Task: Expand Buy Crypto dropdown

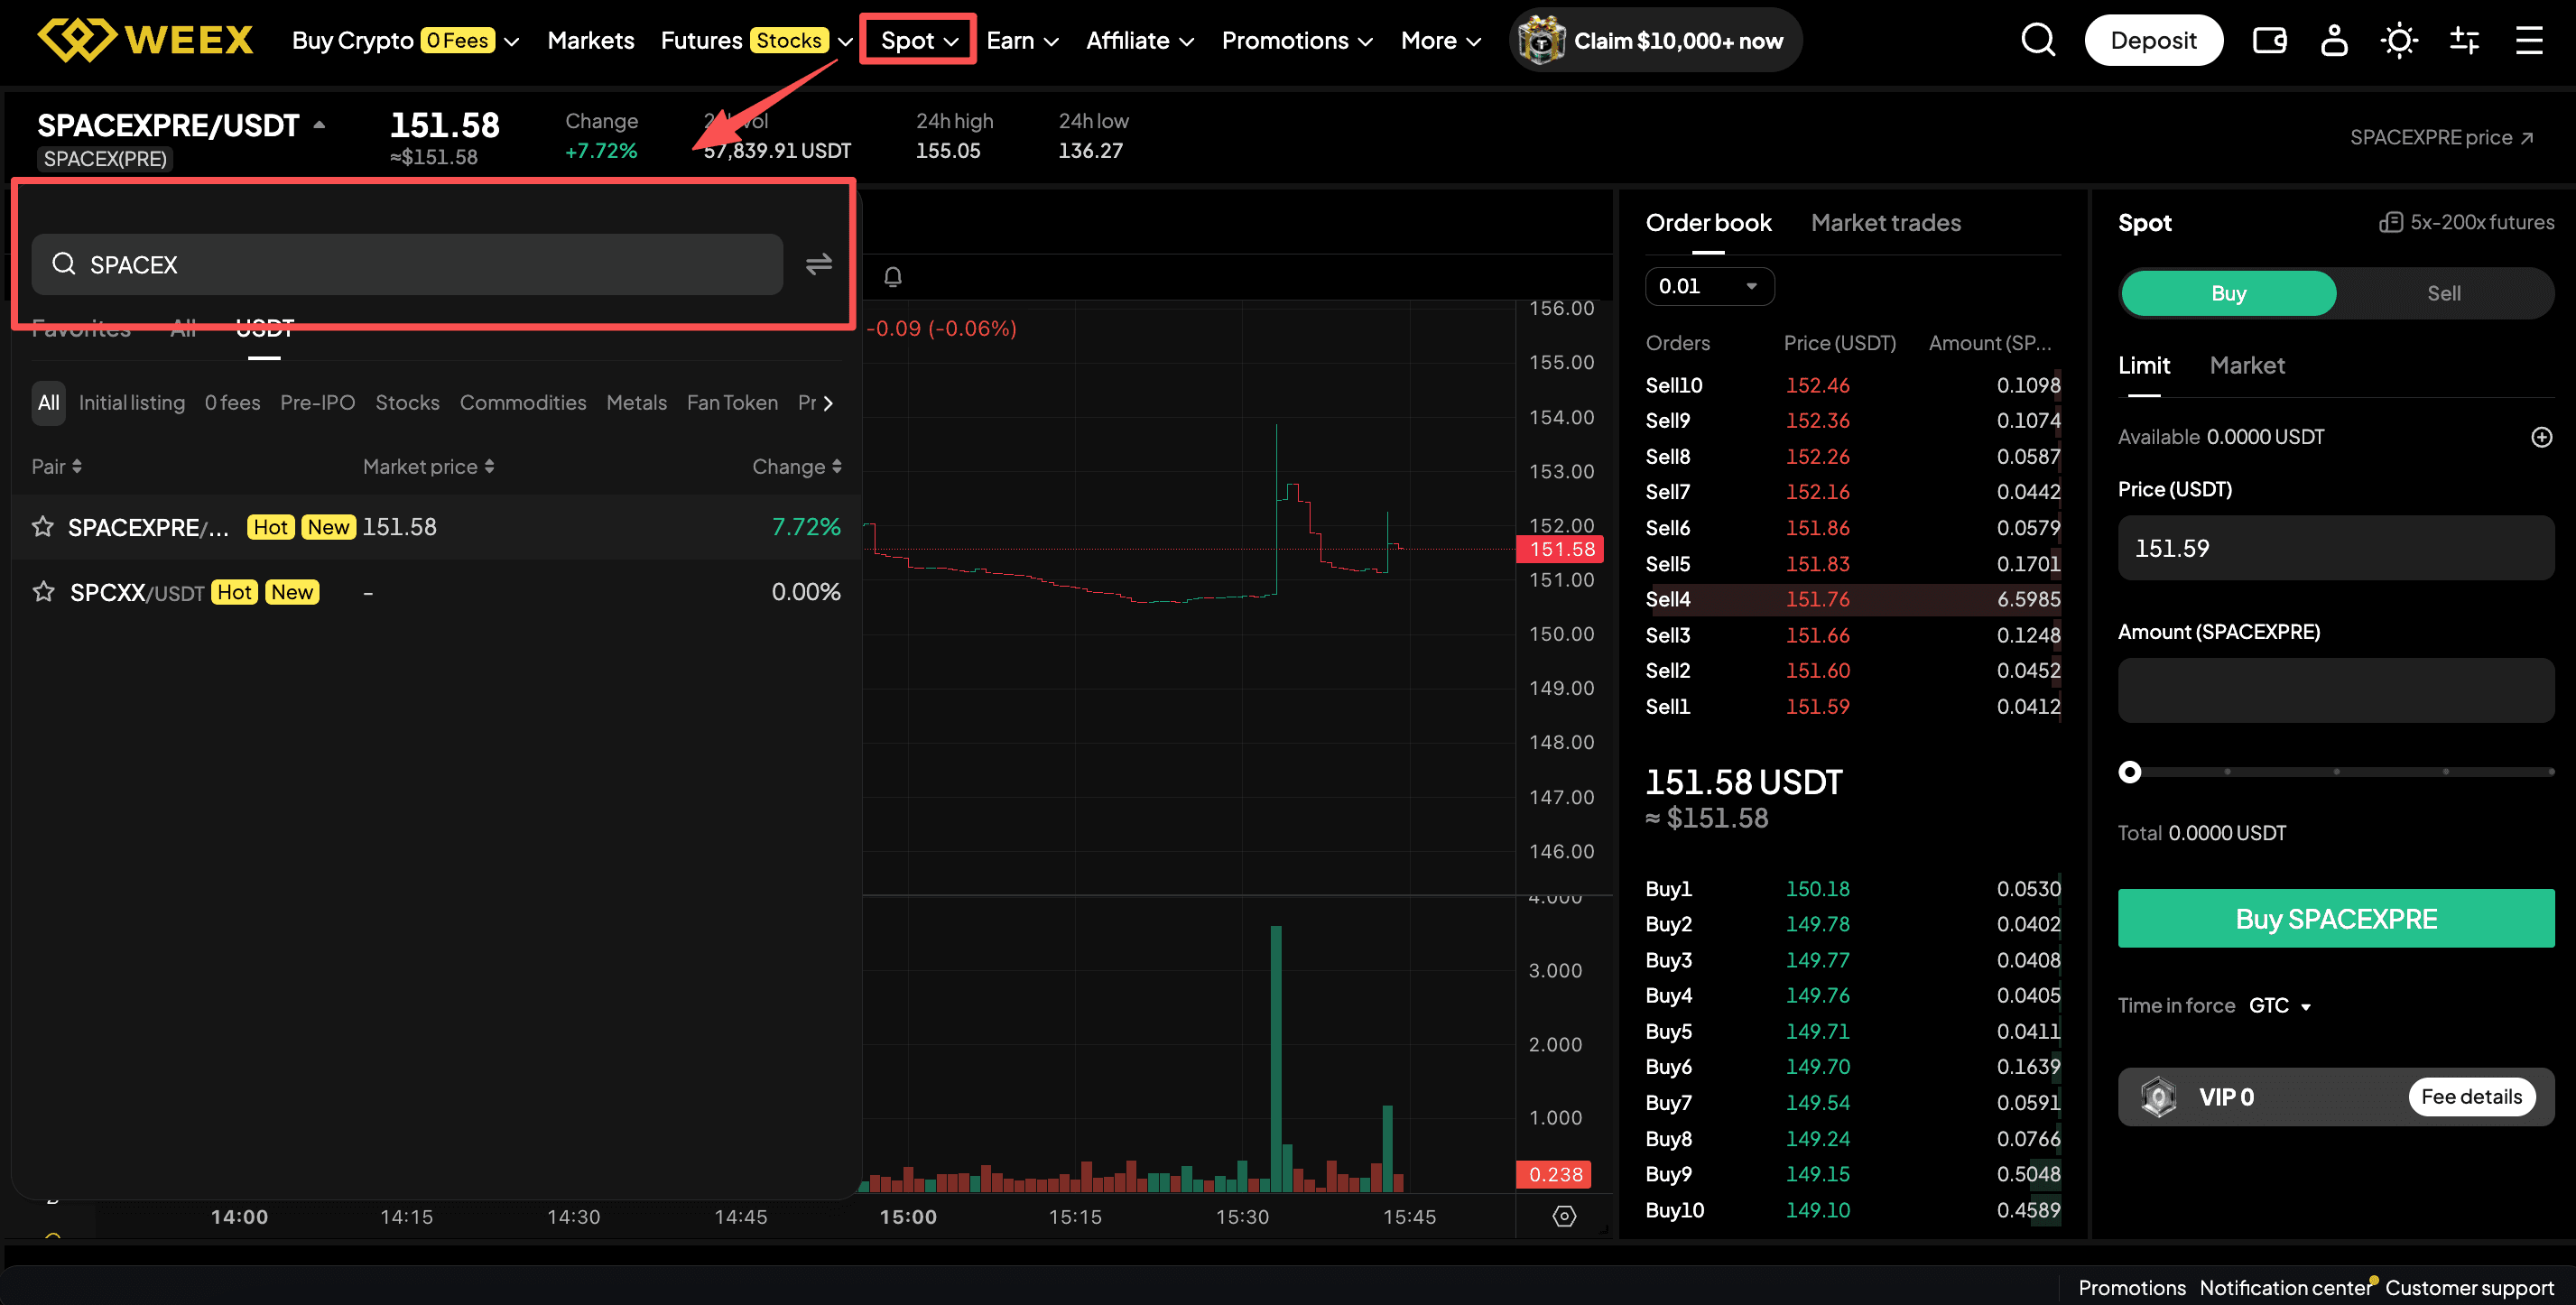Action: tap(405, 40)
